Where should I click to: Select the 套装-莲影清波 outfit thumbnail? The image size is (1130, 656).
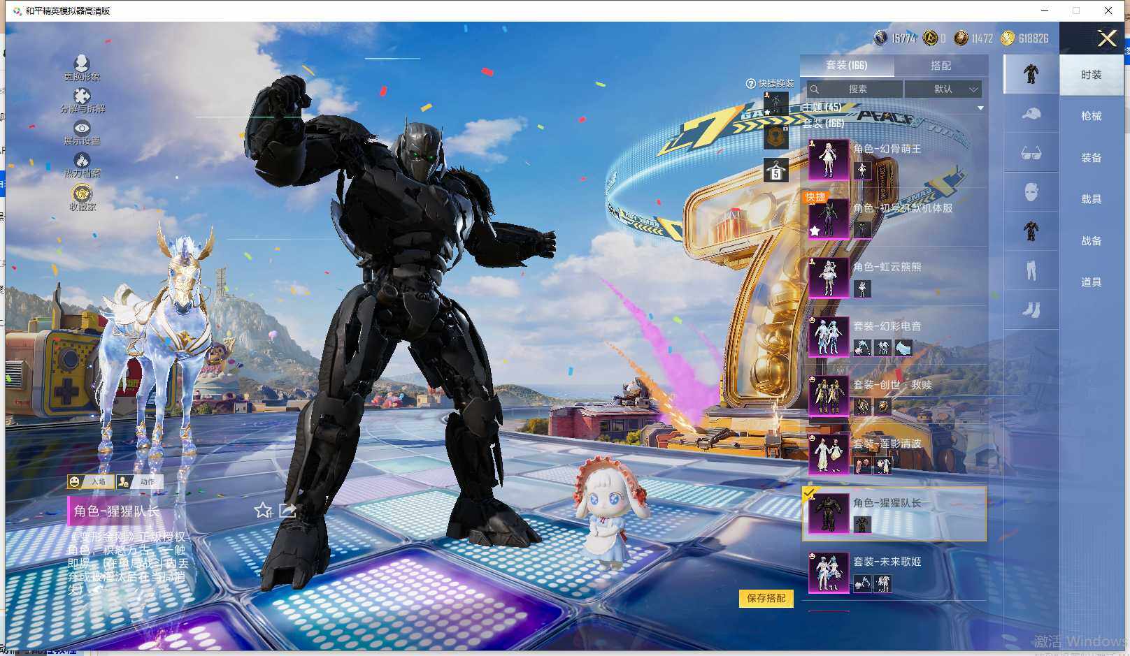(829, 454)
